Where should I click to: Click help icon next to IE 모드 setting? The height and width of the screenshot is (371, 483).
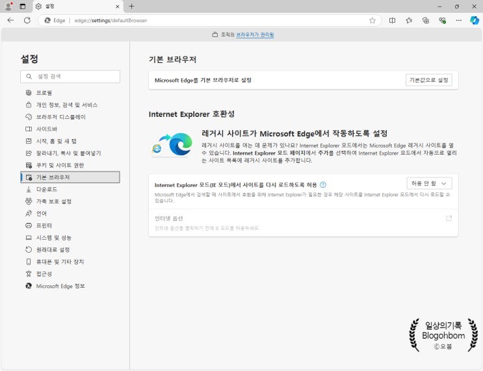[x=323, y=185]
